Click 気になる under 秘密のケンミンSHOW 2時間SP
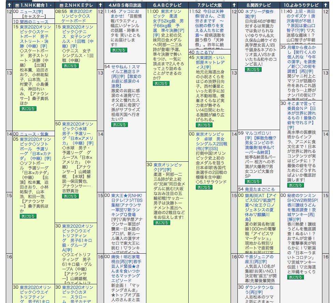Image resolution: width=335 pixels, height=303 pixels. [x=295, y=277]
